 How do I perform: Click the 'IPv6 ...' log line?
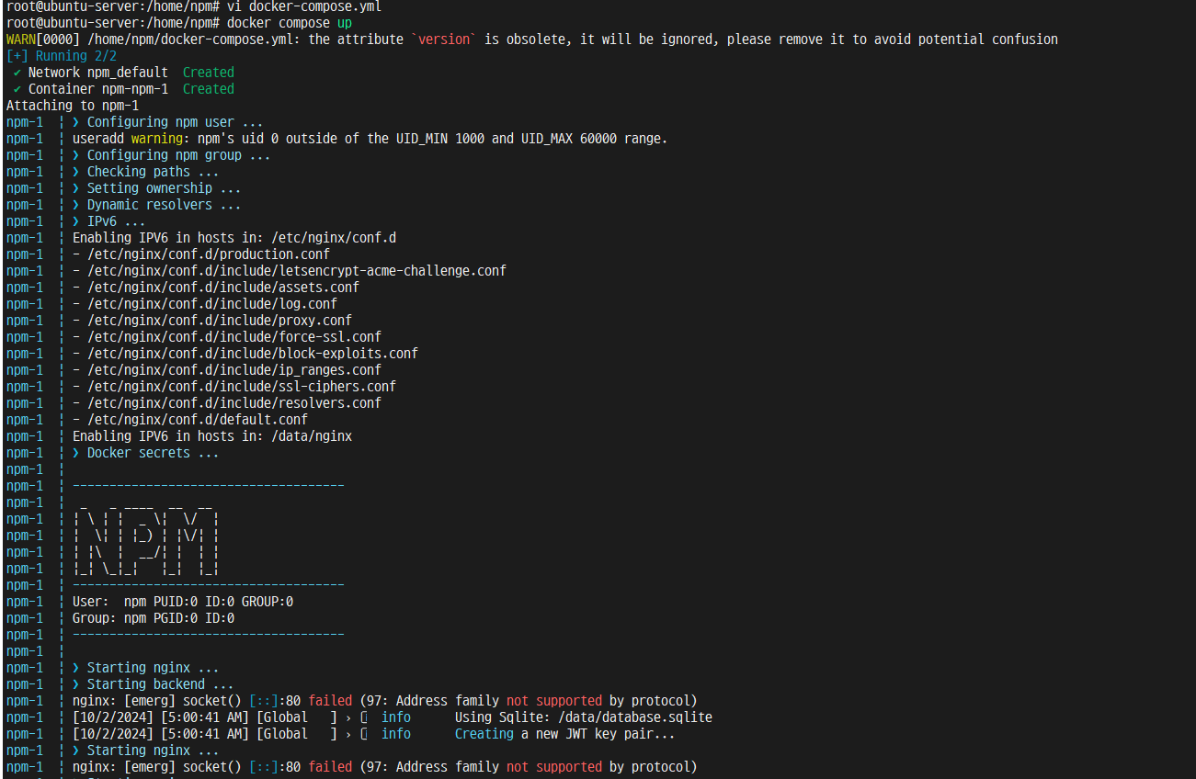coord(109,221)
